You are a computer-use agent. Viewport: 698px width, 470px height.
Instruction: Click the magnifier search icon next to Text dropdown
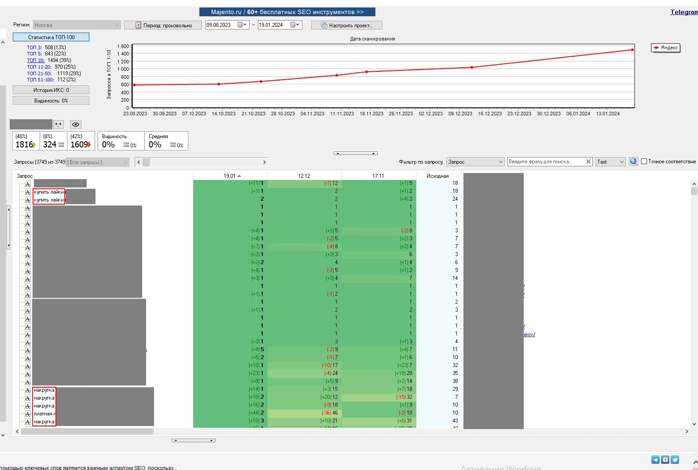tap(633, 162)
